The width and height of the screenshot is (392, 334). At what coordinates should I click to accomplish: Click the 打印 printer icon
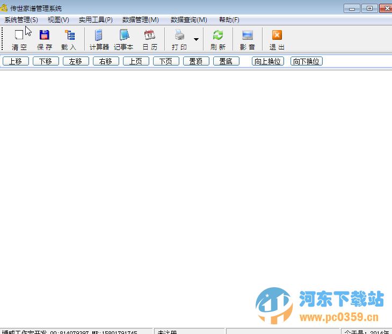[x=179, y=35]
